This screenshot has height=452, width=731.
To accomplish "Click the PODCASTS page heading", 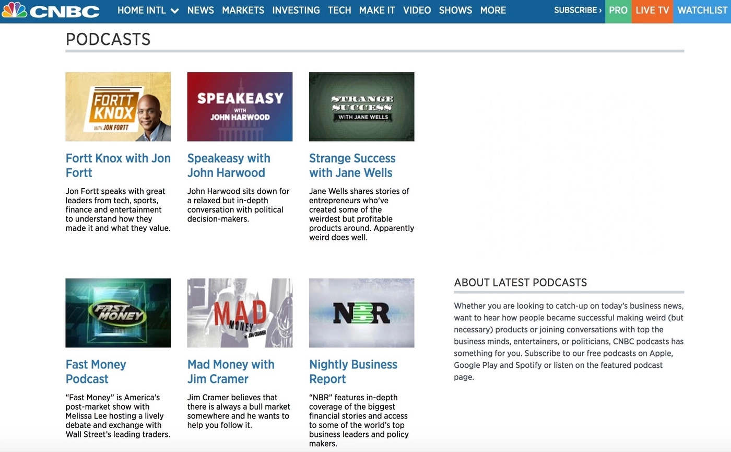I will point(108,39).
